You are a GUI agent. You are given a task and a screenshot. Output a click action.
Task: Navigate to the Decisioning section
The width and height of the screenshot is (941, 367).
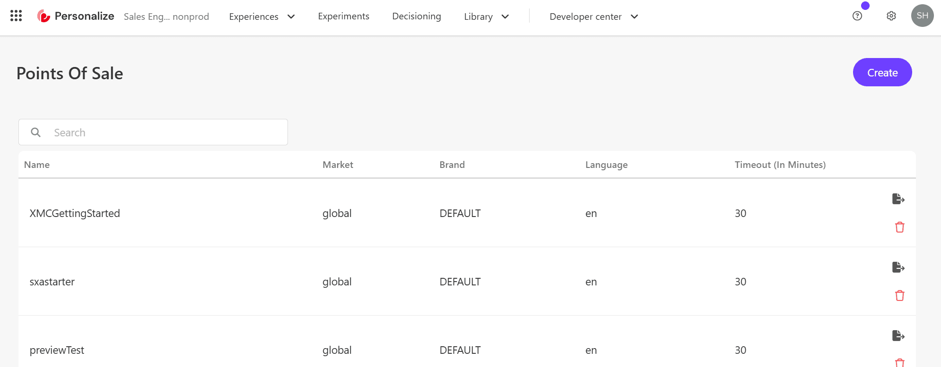pyautogui.click(x=416, y=17)
